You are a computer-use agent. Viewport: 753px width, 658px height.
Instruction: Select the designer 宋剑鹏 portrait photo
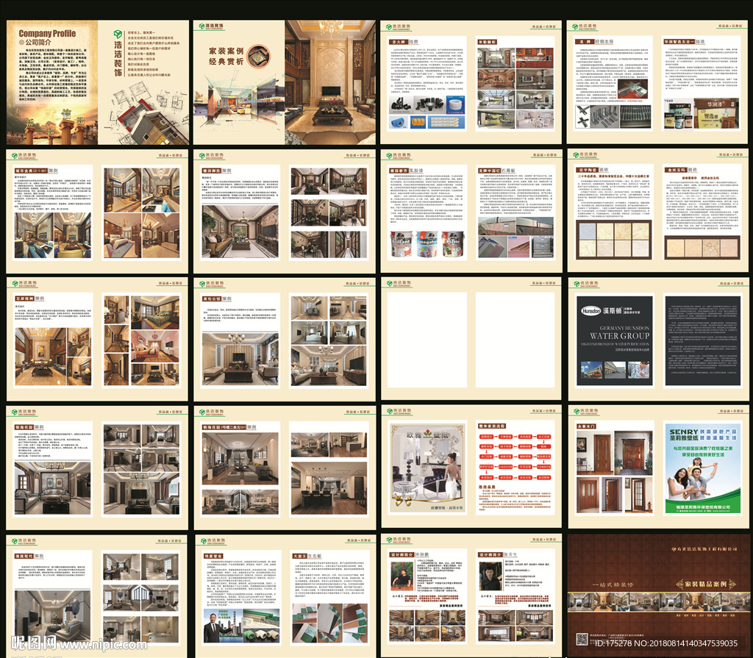[x=402, y=575]
